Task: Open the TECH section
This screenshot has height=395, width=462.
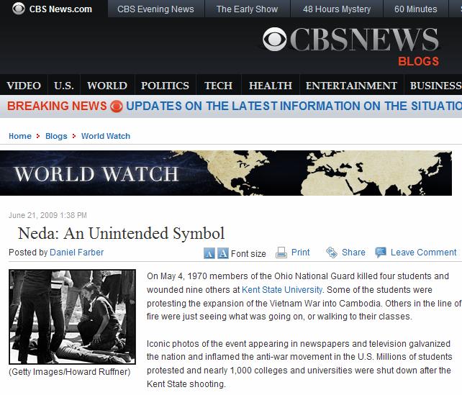Action: 219,86
